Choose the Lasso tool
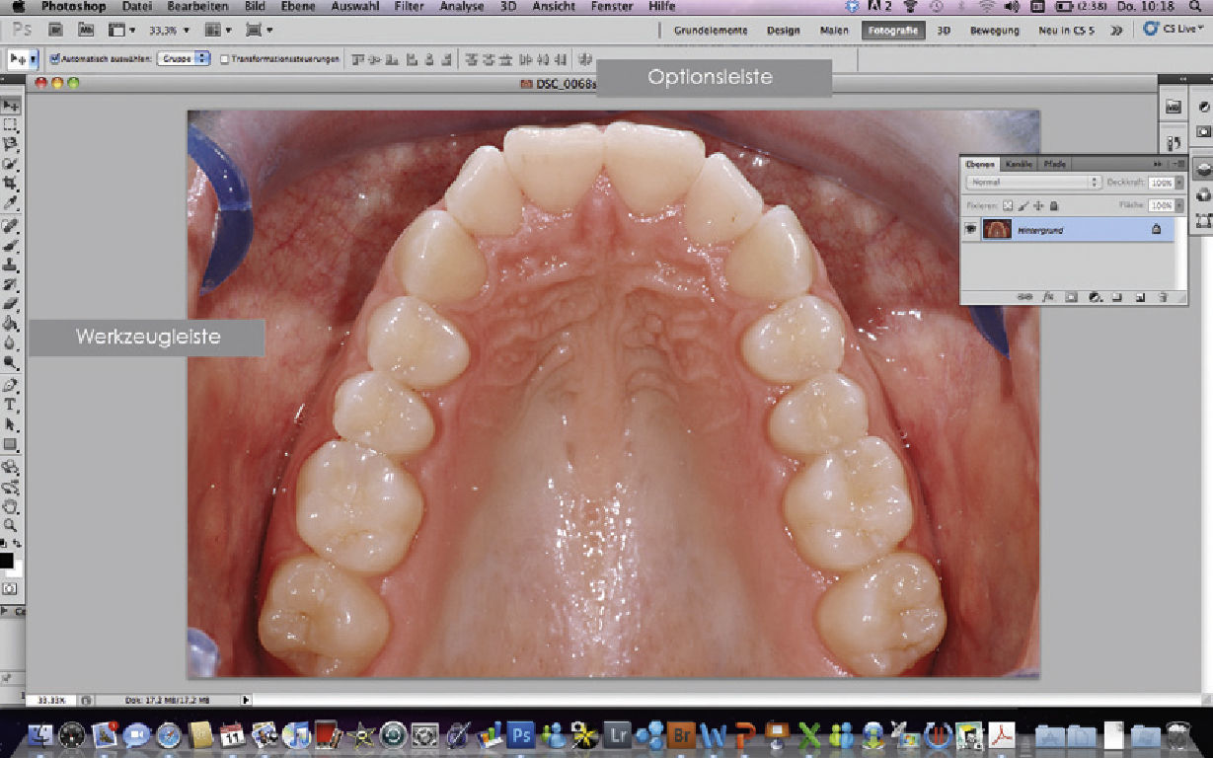 pyautogui.click(x=10, y=144)
